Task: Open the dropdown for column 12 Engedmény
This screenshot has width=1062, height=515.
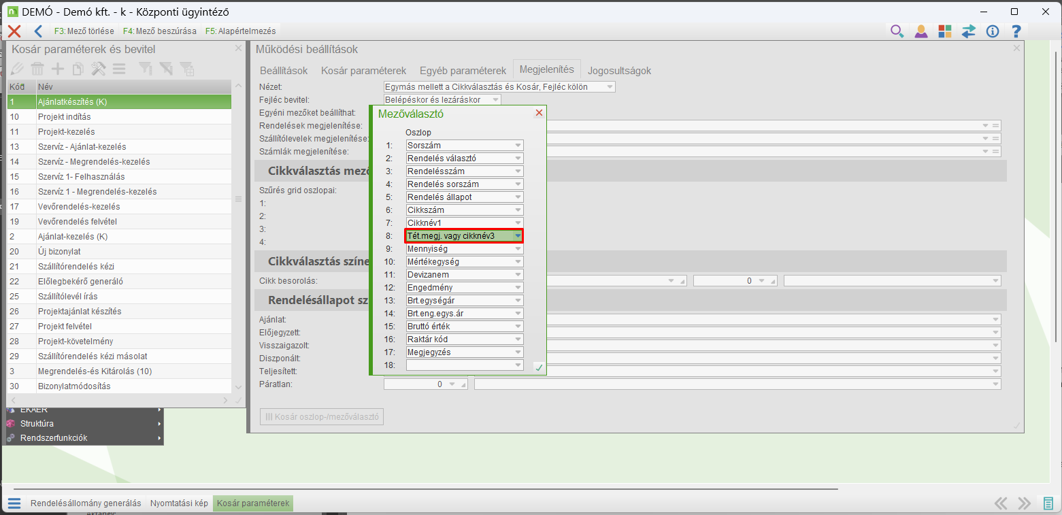Action: point(518,288)
